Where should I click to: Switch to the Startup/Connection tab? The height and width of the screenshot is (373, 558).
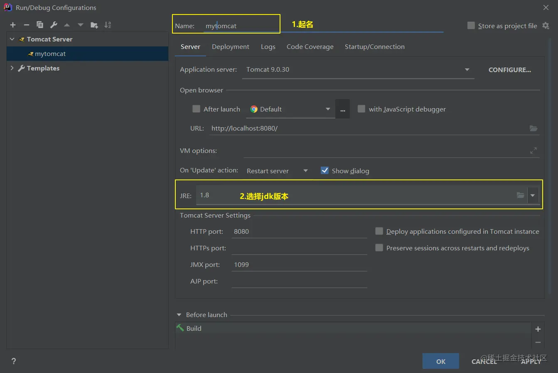tap(374, 47)
